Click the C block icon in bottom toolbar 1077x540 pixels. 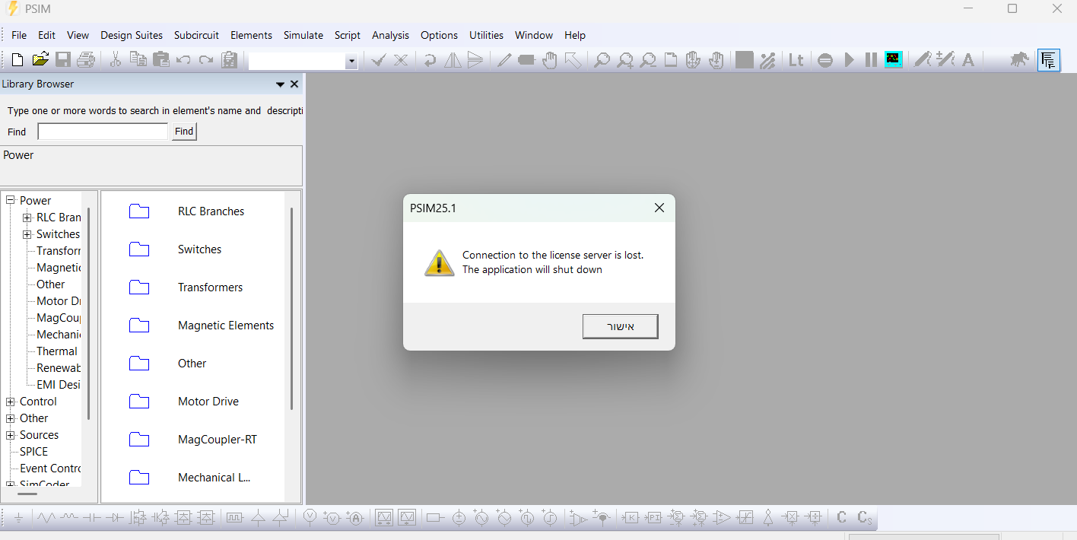[x=841, y=518]
